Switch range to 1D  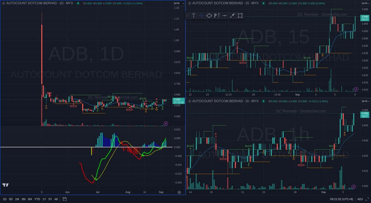(4, 199)
